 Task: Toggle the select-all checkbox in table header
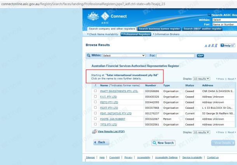coord(95,85)
